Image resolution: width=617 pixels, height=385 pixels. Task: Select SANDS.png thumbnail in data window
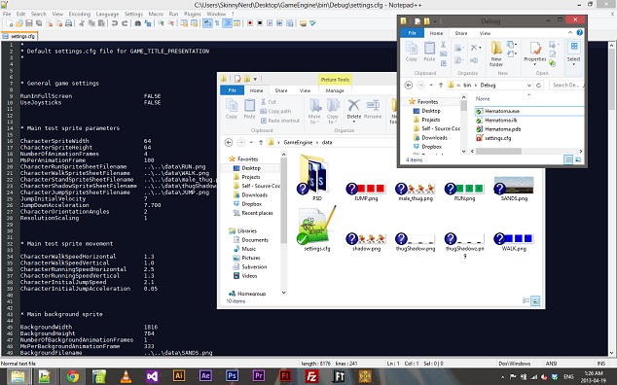tap(514, 189)
